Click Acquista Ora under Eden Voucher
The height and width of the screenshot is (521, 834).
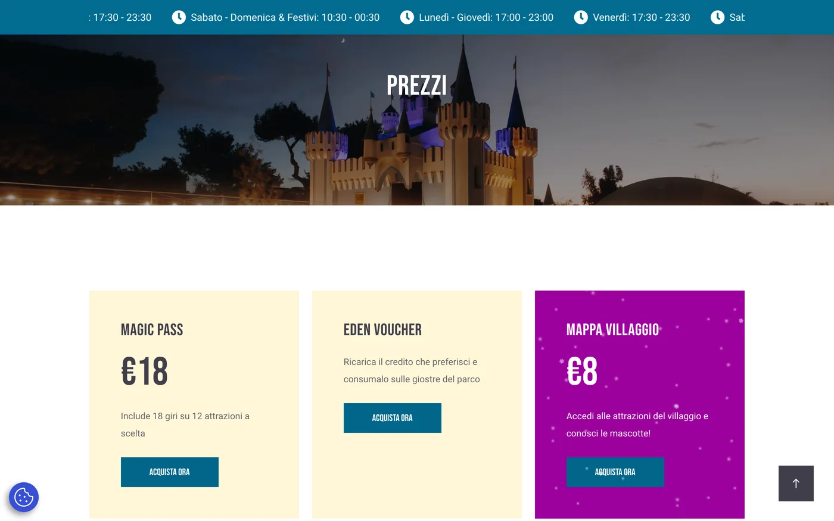[x=393, y=418]
